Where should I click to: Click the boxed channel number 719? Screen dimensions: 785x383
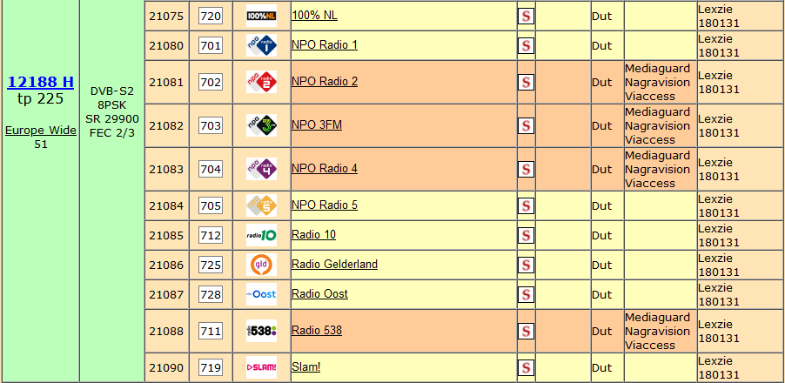[211, 368]
